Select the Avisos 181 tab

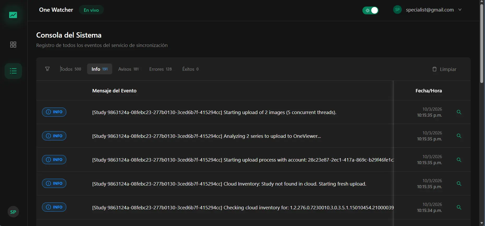128,69
